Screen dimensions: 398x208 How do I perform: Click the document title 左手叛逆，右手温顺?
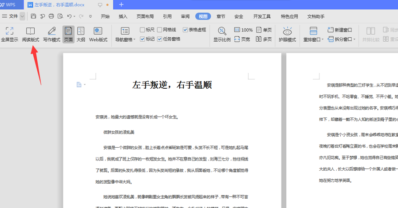point(172,85)
